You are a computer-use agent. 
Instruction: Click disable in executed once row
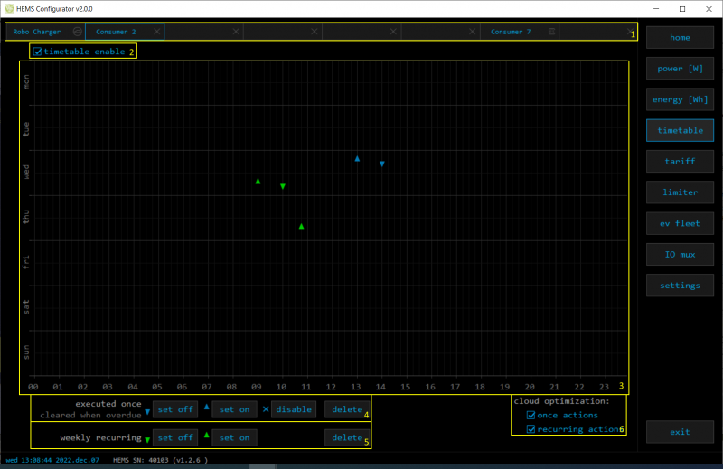[294, 409]
